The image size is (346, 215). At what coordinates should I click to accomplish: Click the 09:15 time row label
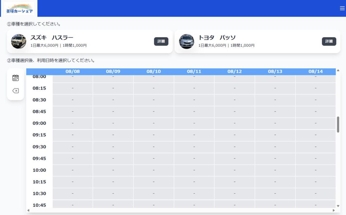[39, 135]
